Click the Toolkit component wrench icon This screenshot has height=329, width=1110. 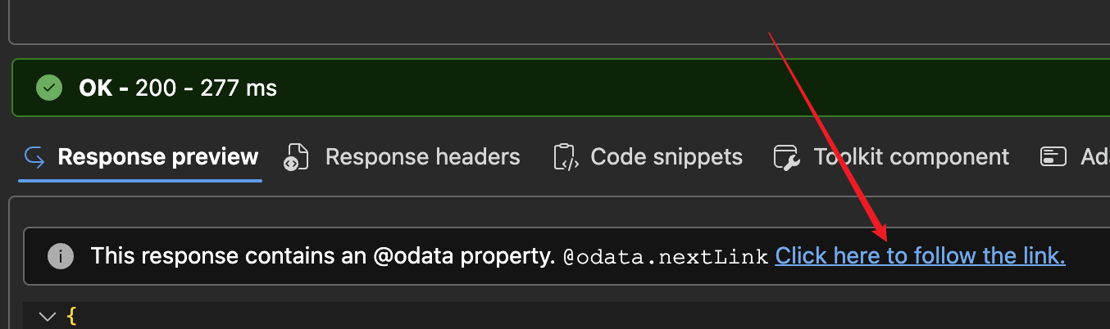tap(787, 157)
